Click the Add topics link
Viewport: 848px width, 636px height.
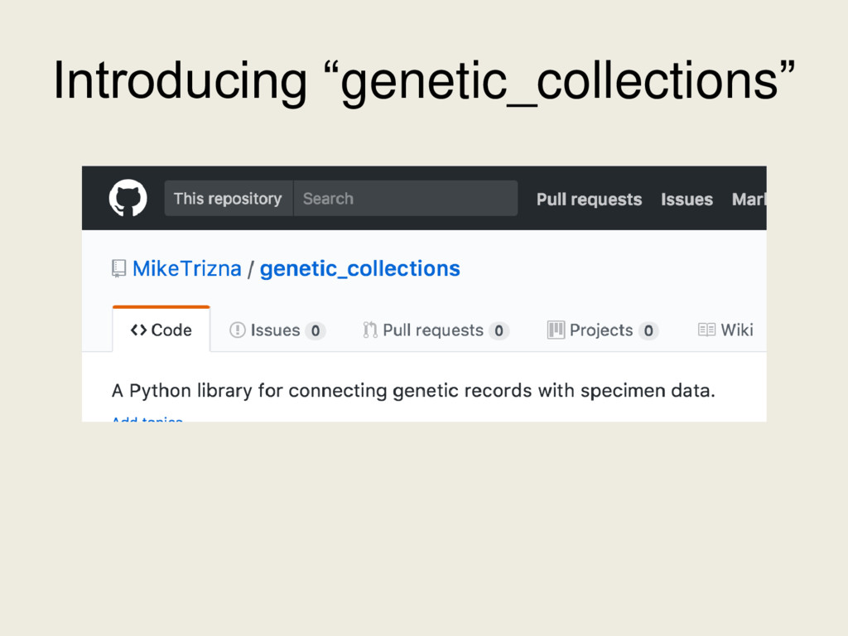[x=147, y=419]
